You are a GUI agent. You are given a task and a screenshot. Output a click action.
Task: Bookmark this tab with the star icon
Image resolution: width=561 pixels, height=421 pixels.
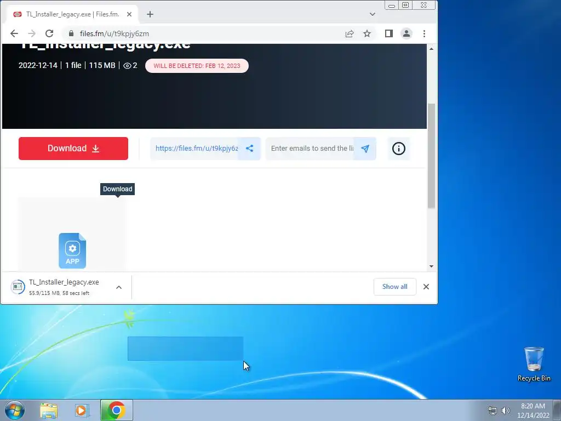coord(367,33)
